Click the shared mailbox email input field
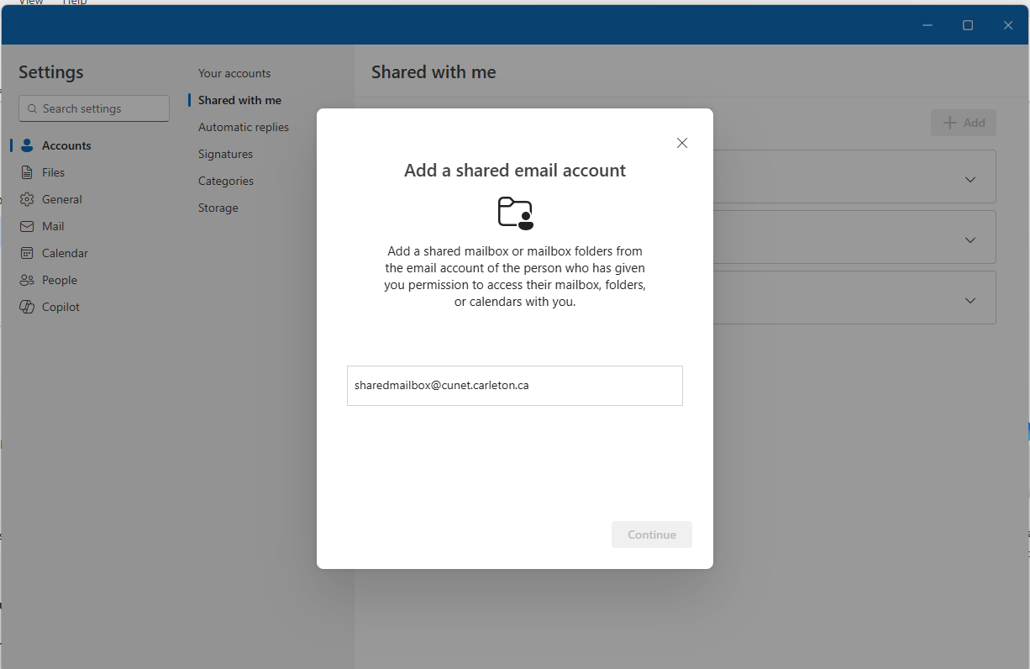 coord(515,386)
